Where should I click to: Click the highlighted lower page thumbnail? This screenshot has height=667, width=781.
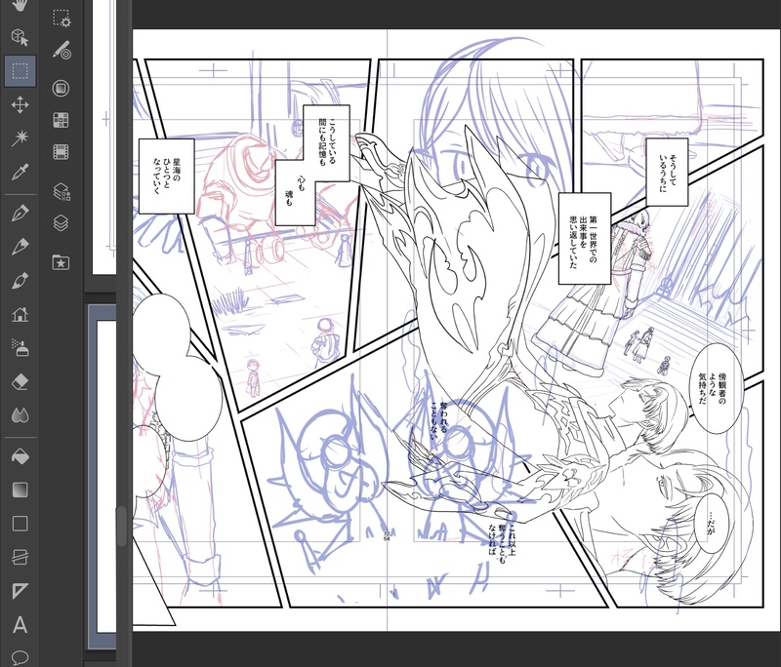pos(103,477)
